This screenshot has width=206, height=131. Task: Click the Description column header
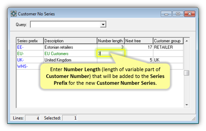click(70, 41)
